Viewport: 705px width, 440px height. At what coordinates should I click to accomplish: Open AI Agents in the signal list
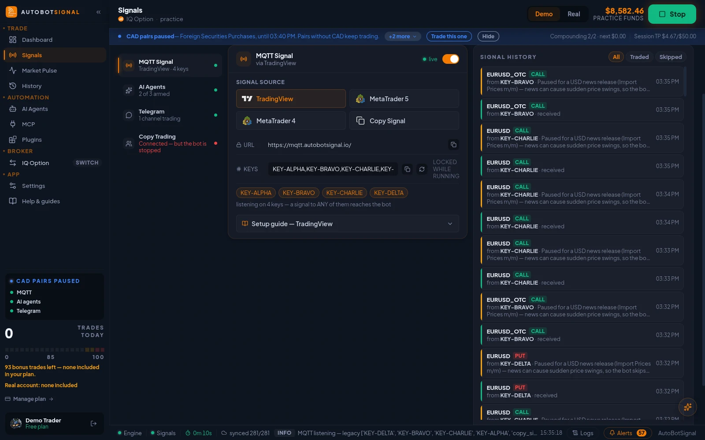170,90
